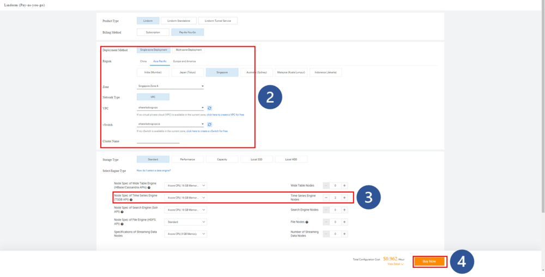This screenshot has width=545, height=277.
Task: Click the refresh icon next to VPC
Action: tap(210, 108)
